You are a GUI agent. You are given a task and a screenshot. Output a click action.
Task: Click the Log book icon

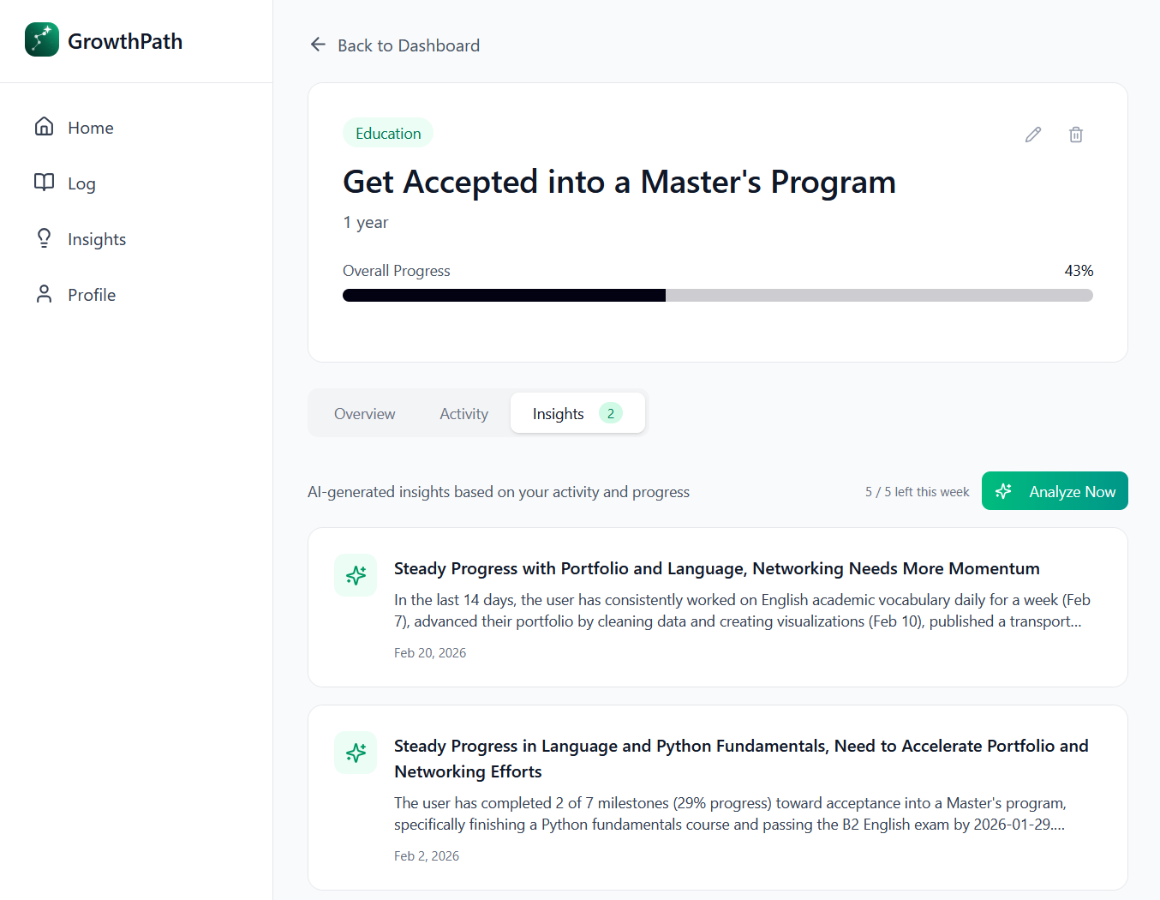pos(44,183)
